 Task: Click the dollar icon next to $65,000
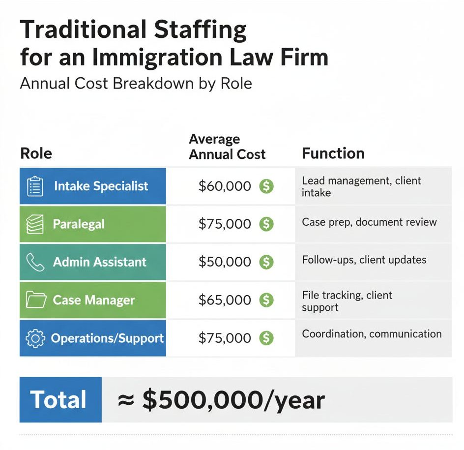click(266, 300)
